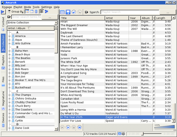Click the '...' button beside collection search
177x137 pixels.
coord(50,17)
